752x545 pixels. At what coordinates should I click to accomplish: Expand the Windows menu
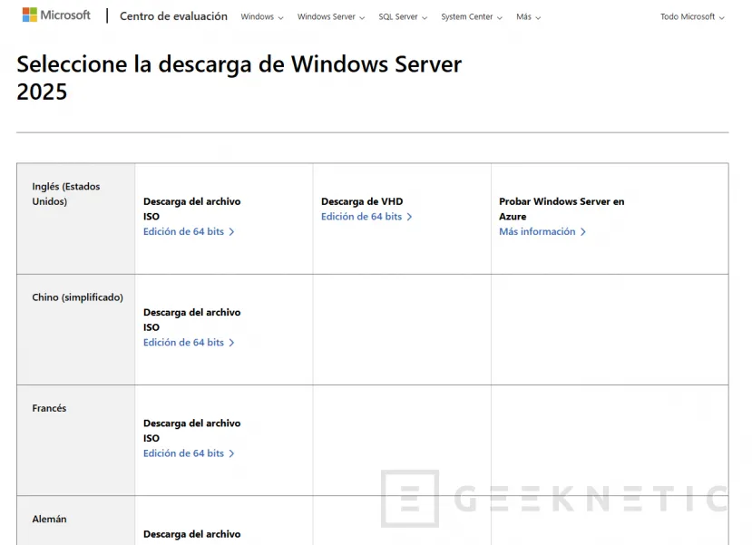point(262,17)
